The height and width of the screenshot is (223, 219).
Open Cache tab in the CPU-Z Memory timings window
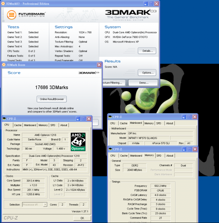pos(124,156)
